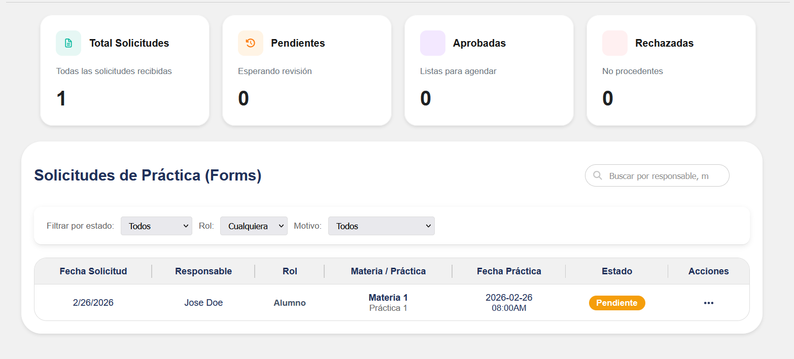This screenshot has height=359, width=794.
Task: Click the Total Solicitudes document icon
Action: 68,43
